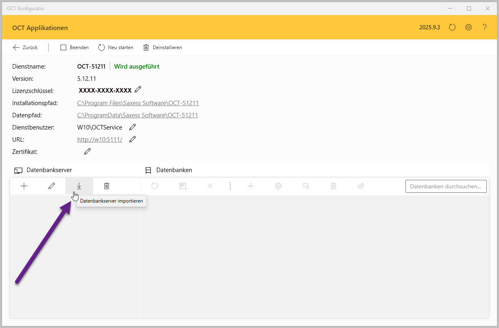Screen dimensions: 499x328
Task: Edit the selected database server
Action: (x=52, y=186)
